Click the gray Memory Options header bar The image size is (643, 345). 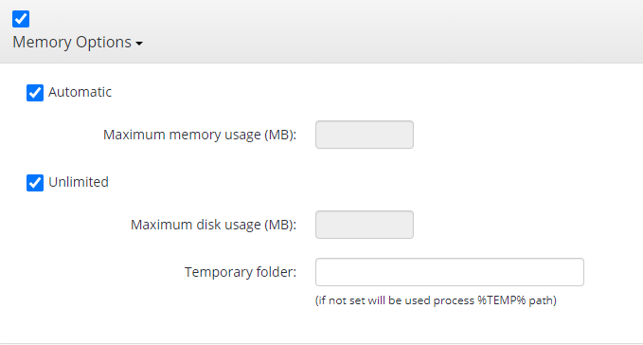[x=322, y=31]
